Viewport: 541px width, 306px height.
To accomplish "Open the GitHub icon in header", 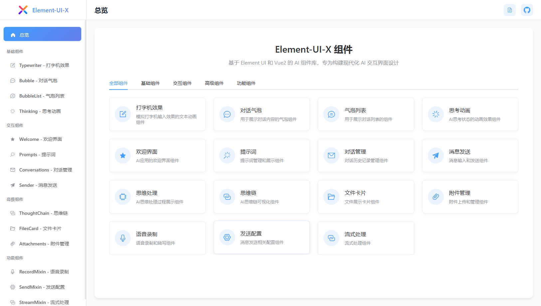I will [527, 10].
